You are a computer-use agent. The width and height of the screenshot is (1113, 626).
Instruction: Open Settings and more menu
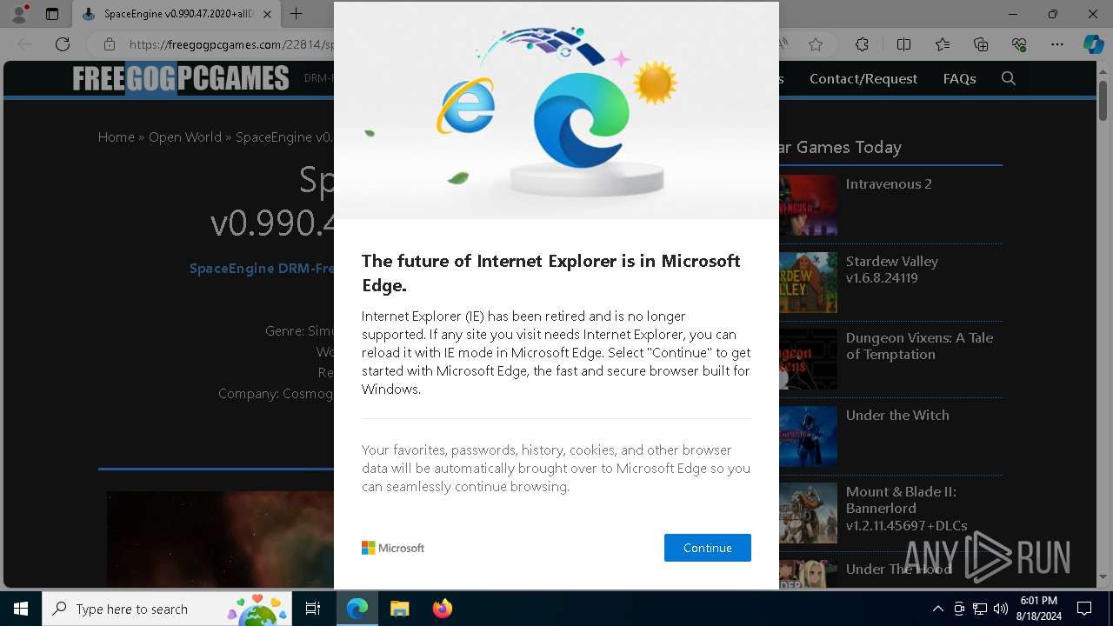tap(1057, 43)
